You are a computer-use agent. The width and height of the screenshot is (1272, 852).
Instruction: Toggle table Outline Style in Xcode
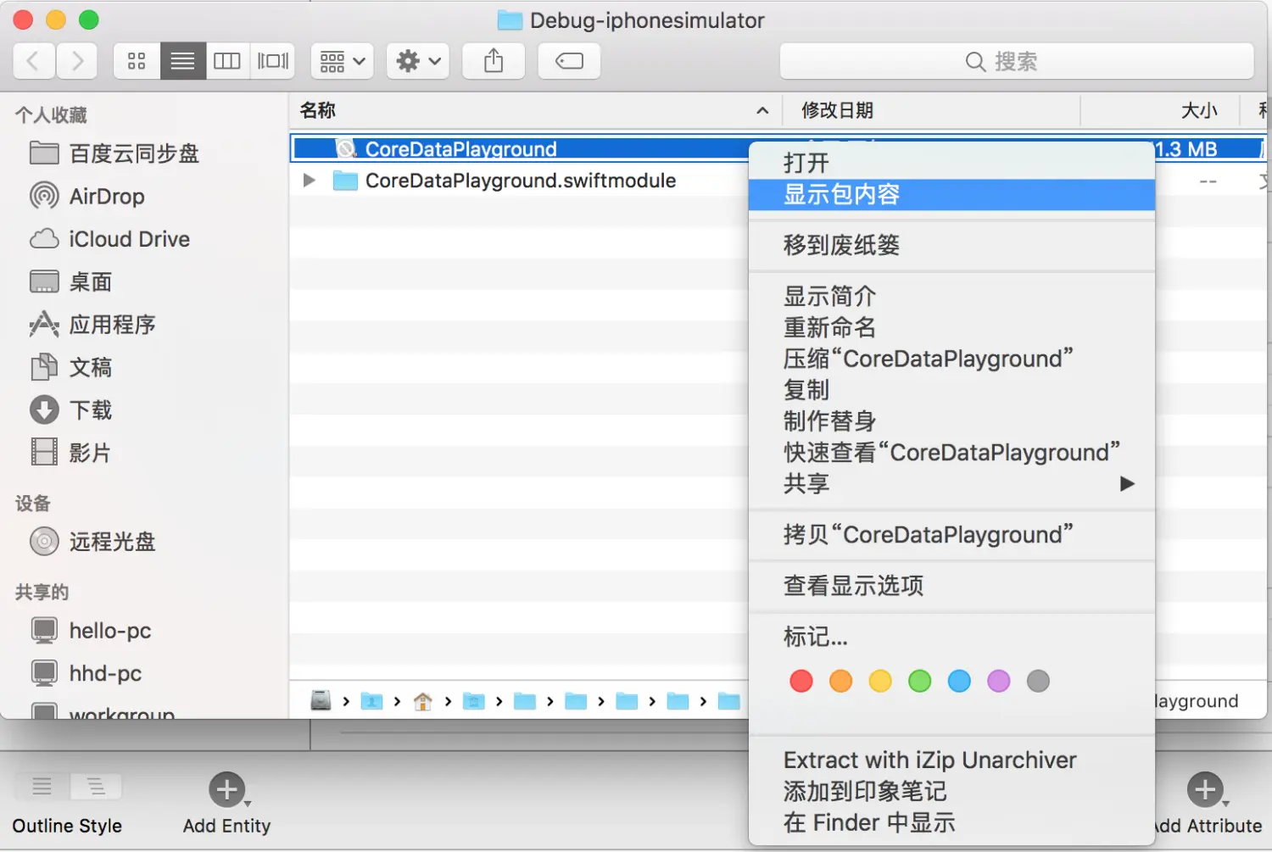pos(42,787)
